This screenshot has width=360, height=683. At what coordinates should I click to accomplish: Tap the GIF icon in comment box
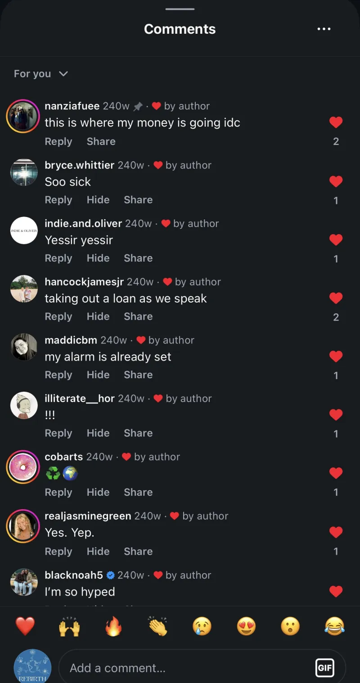click(x=324, y=668)
